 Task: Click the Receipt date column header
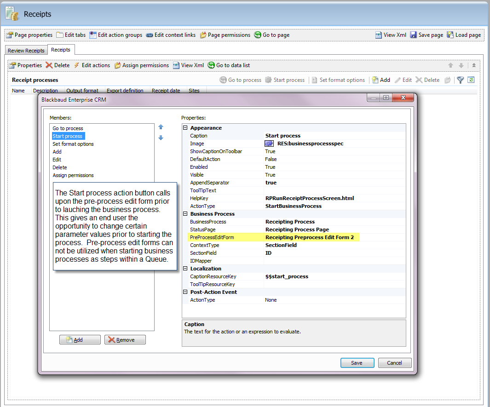pos(166,91)
